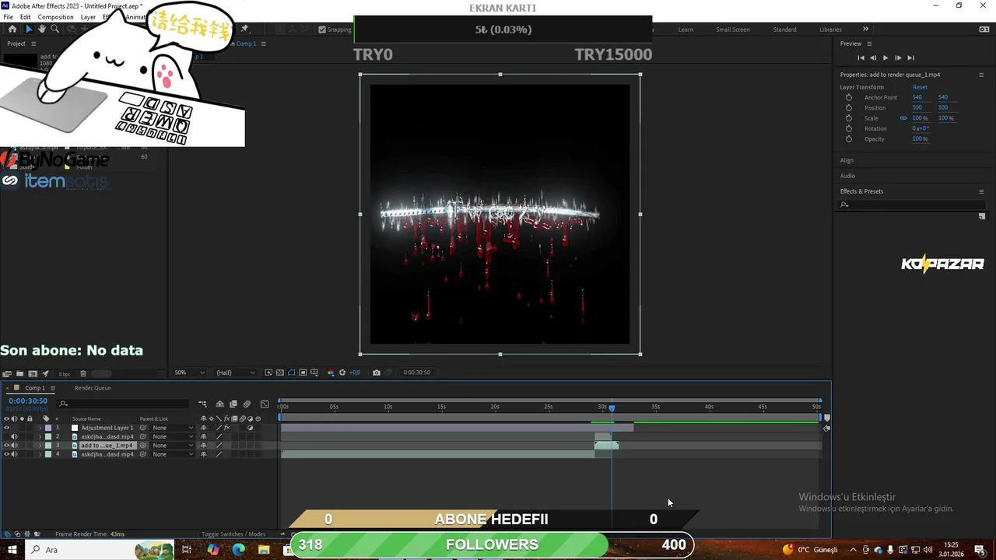
Task: Switch to the Libraries workspace
Action: [x=830, y=30]
